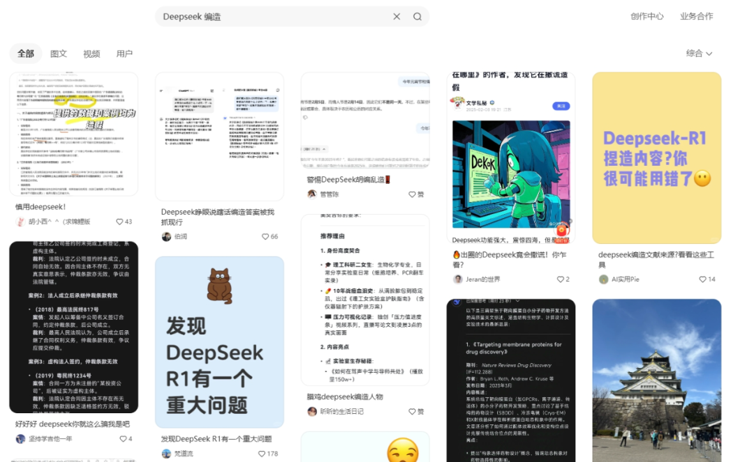
Task: Open title '发现DeepSeek R1有一个重大问题' below cat card
Action: click(x=216, y=439)
